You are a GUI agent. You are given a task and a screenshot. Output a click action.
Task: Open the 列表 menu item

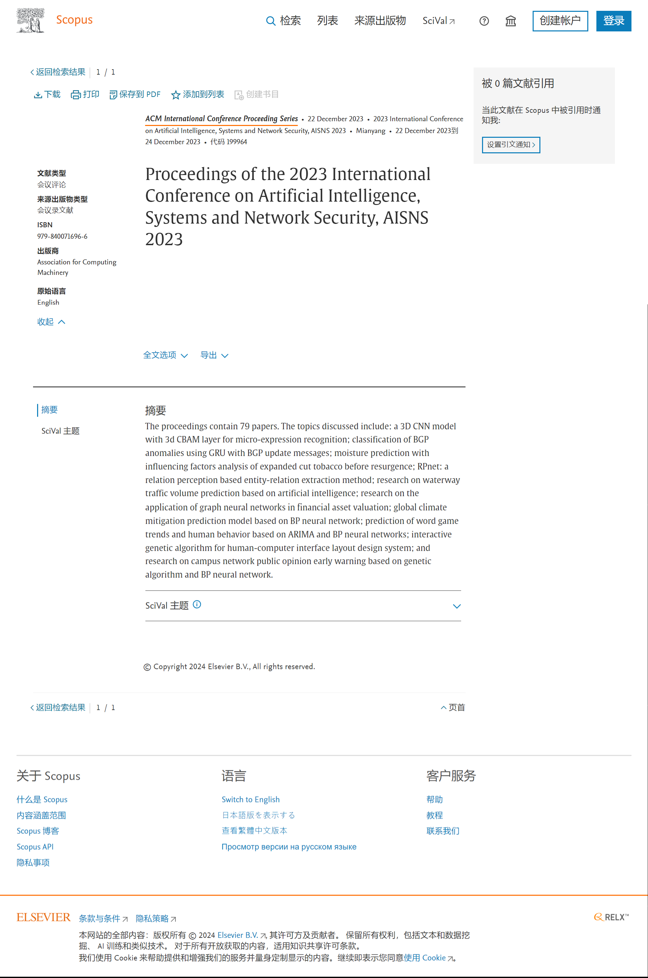click(x=328, y=21)
